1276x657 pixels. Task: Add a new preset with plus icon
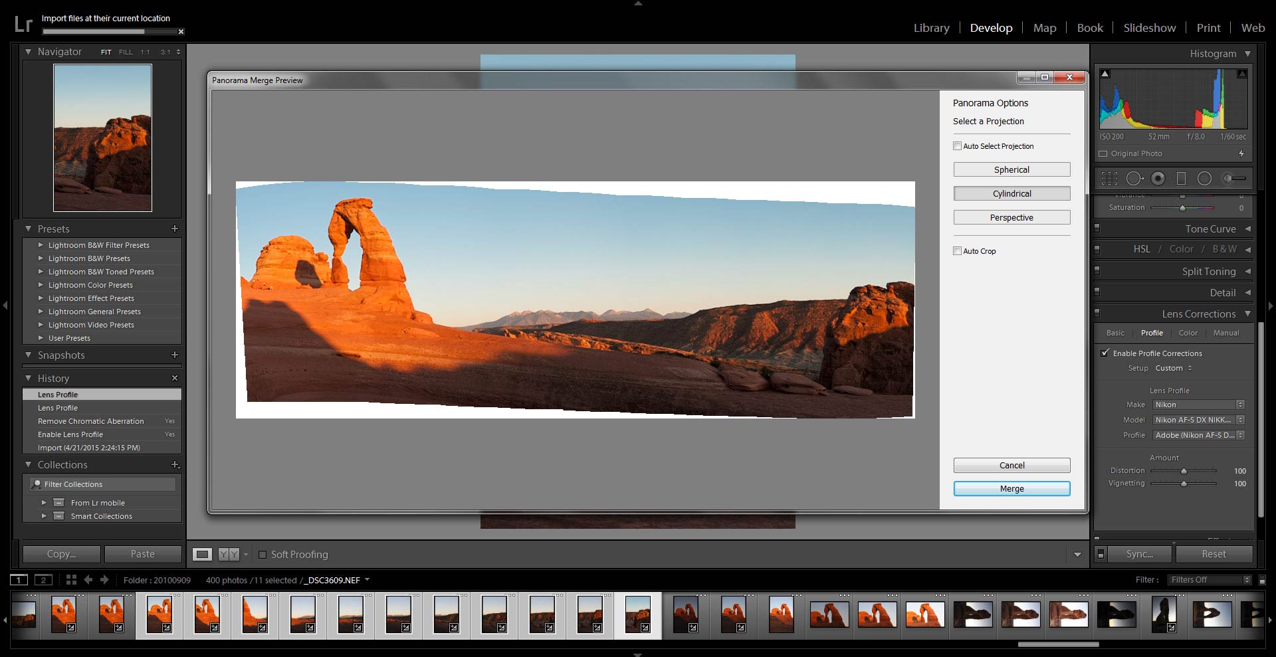click(175, 229)
